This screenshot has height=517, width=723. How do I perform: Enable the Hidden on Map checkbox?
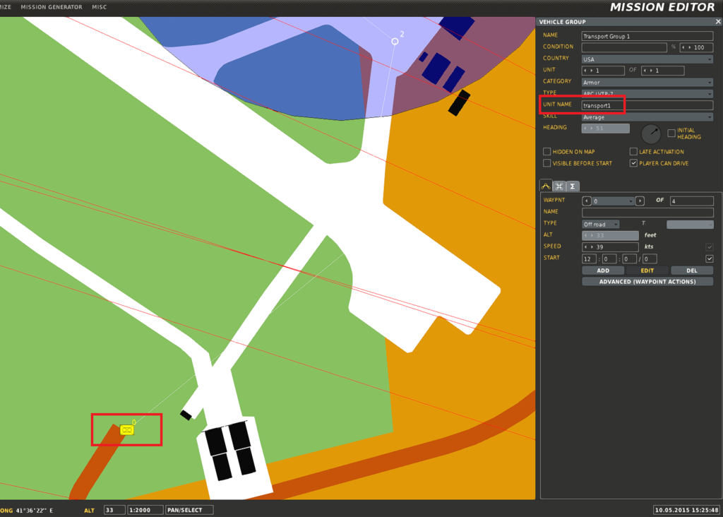[x=547, y=152]
